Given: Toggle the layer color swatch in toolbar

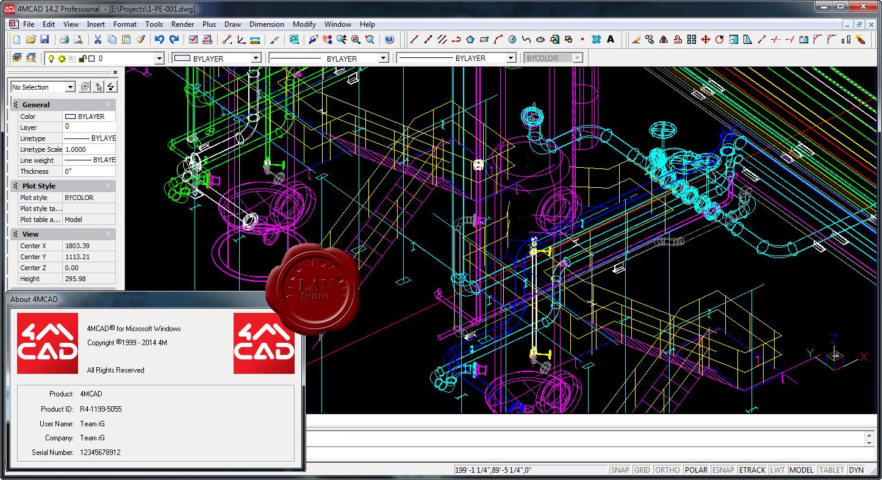Looking at the screenshot, I should tap(91, 59).
